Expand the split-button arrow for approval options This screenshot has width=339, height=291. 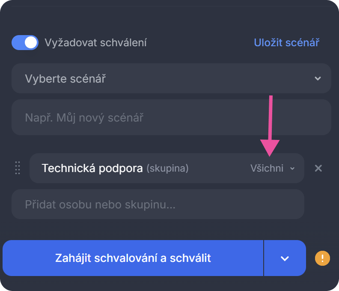(285, 258)
